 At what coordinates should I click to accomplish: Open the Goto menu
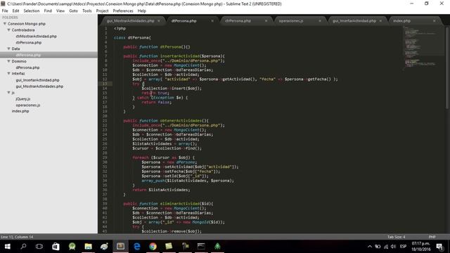(x=73, y=11)
